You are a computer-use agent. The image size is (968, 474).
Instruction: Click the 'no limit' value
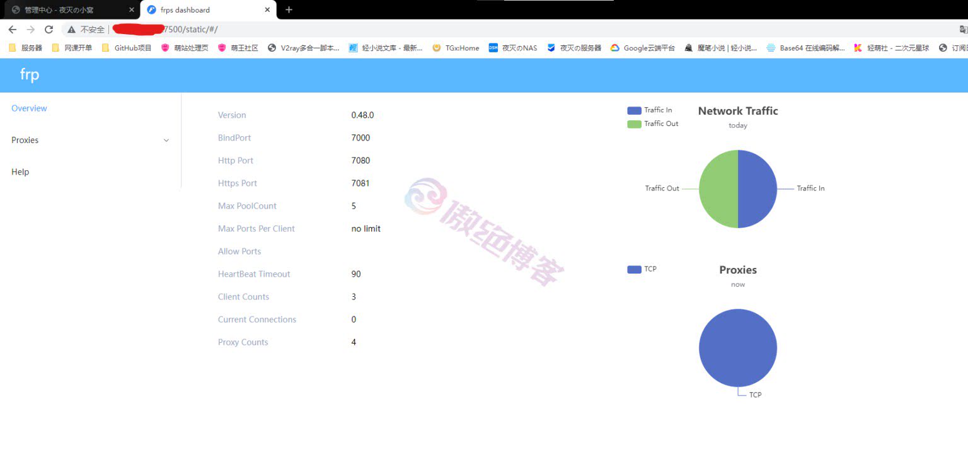coord(366,228)
